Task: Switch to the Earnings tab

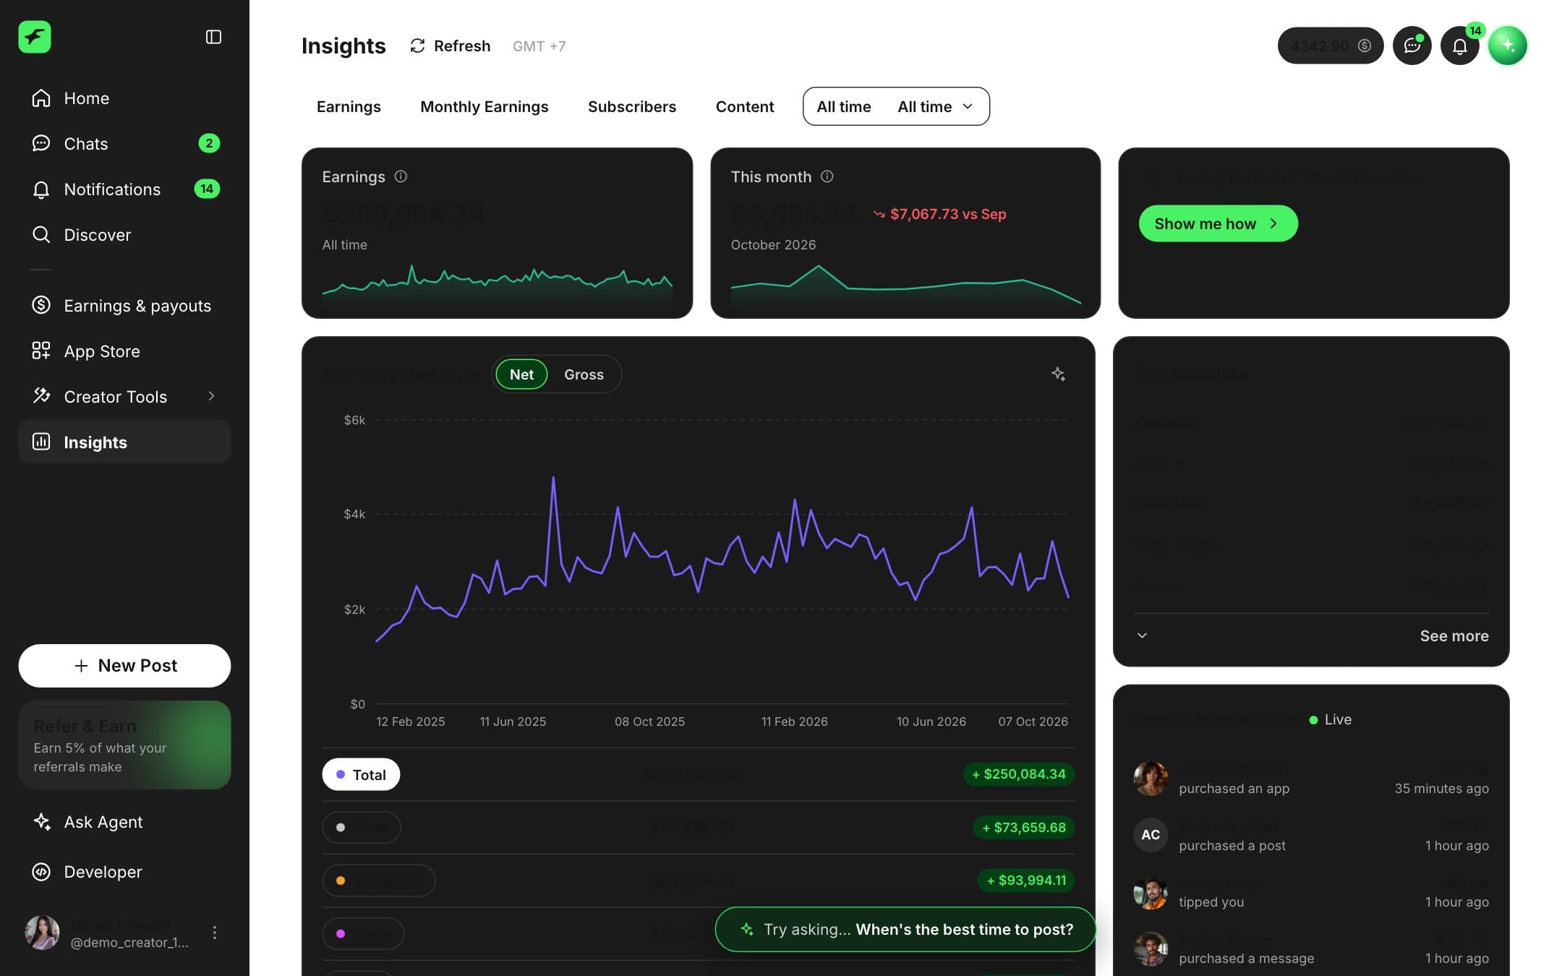Action: [x=349, y=106]
